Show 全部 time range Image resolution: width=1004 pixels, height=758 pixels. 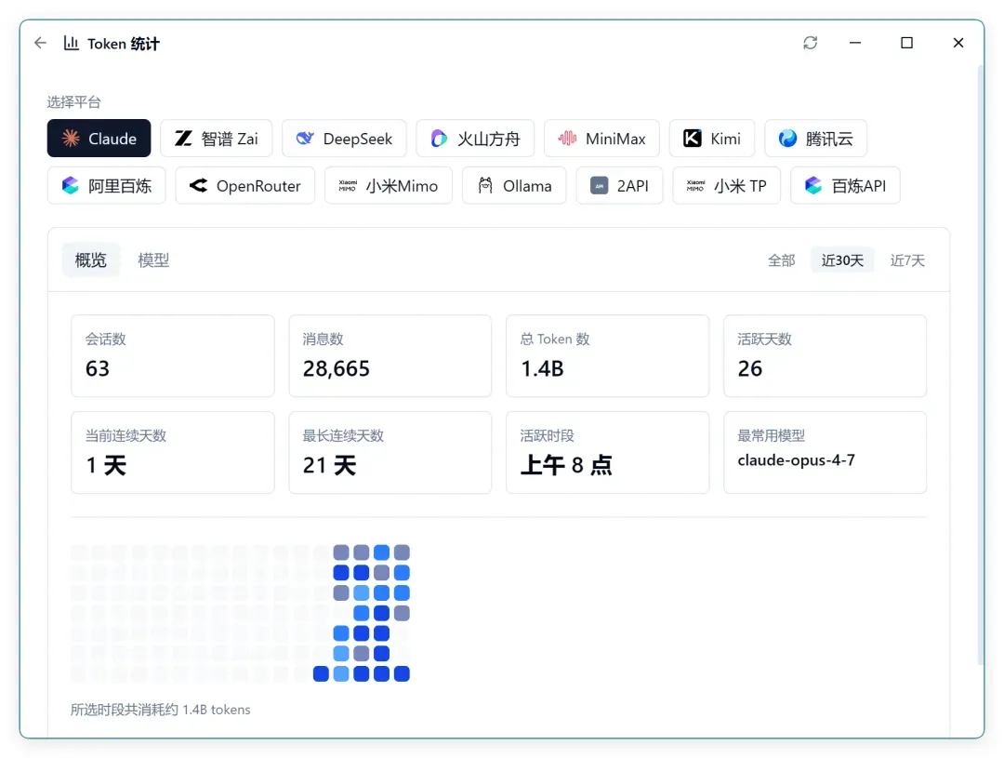click(x=781, y=260)
